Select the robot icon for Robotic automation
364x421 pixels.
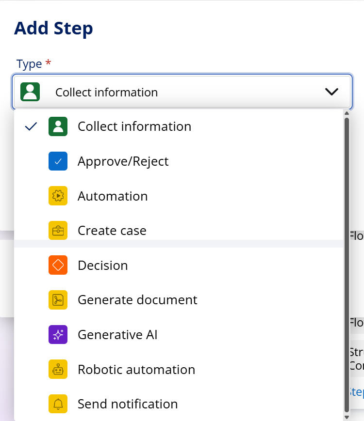[x=58, y=370]
